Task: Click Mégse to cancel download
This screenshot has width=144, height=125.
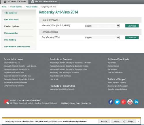Action: pos(131,121)
